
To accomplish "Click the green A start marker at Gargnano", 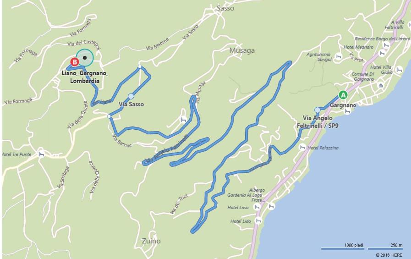I will click(x=343, y=95).
